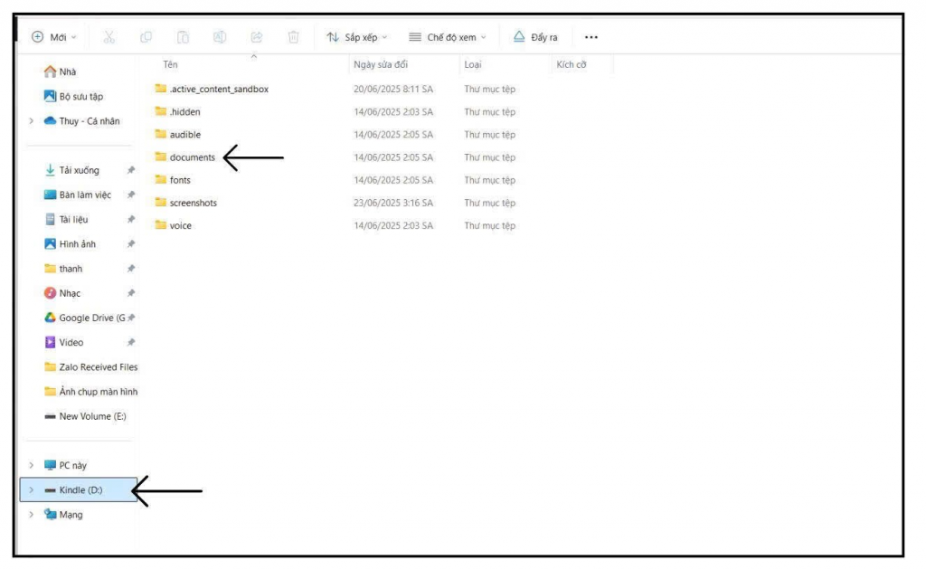
Task: Click the Đẩy ra eject button
Action: [x=535, y=37]
